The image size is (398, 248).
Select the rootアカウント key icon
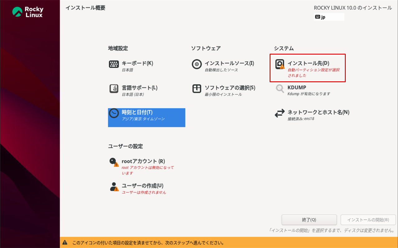[x=114, y=162]
